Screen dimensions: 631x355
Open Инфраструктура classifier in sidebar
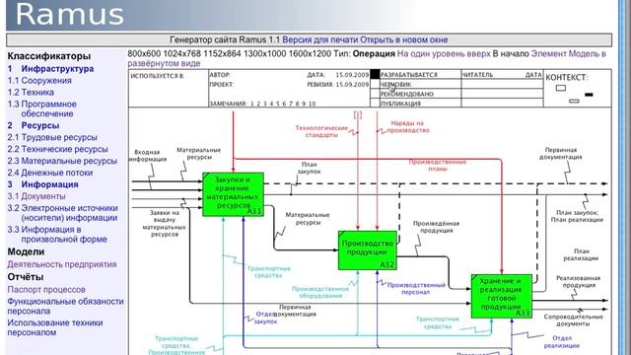coord(57,69)
